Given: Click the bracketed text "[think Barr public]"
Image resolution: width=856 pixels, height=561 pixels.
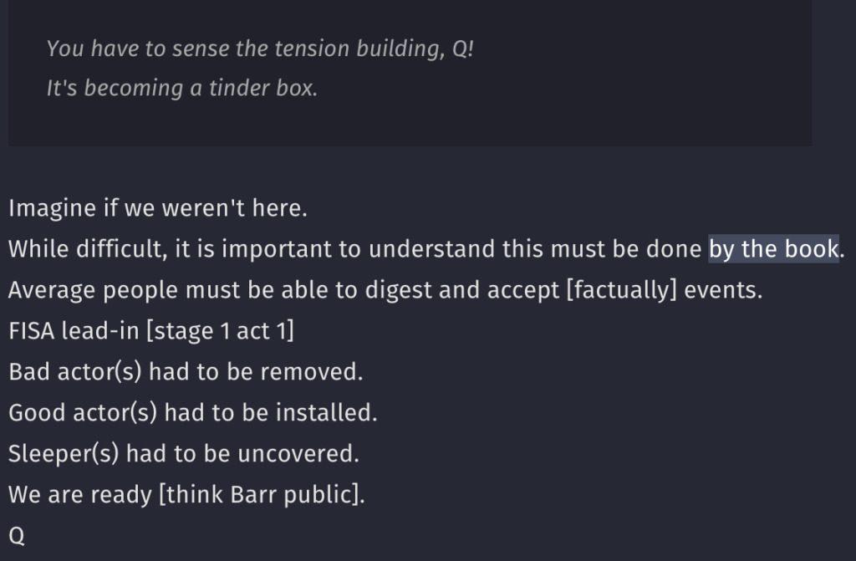Looking at the screenshot, I should (262, 494).
